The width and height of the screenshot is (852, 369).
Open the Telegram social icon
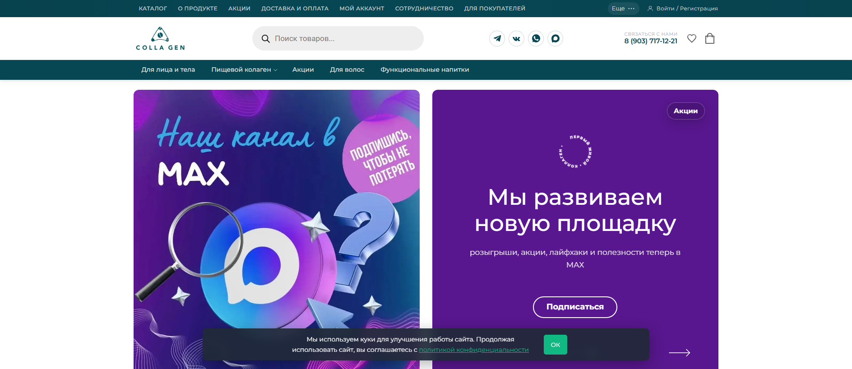(x=497, y=38)
